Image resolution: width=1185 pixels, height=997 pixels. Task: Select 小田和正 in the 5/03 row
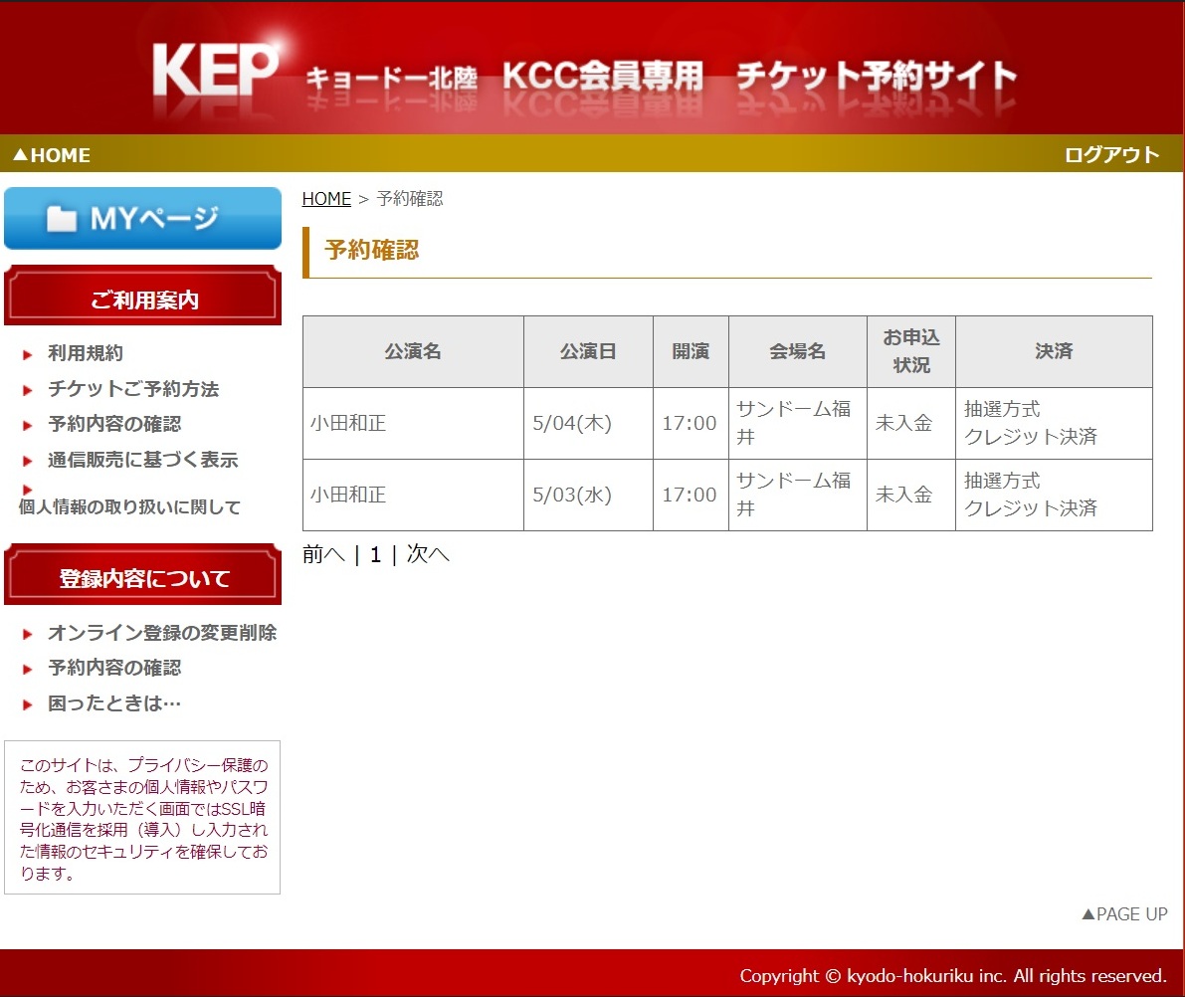point(348,496)
